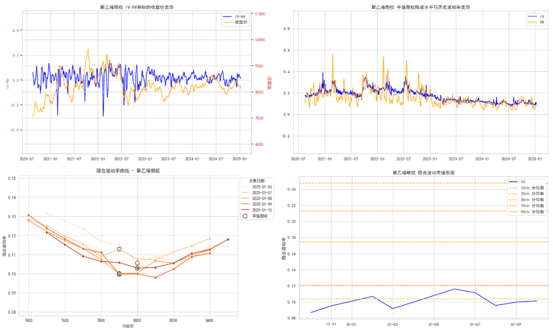Screen dimensions: 553x331
Task: Select the 2025-01-09 legend entry
Action: (257, 204)
